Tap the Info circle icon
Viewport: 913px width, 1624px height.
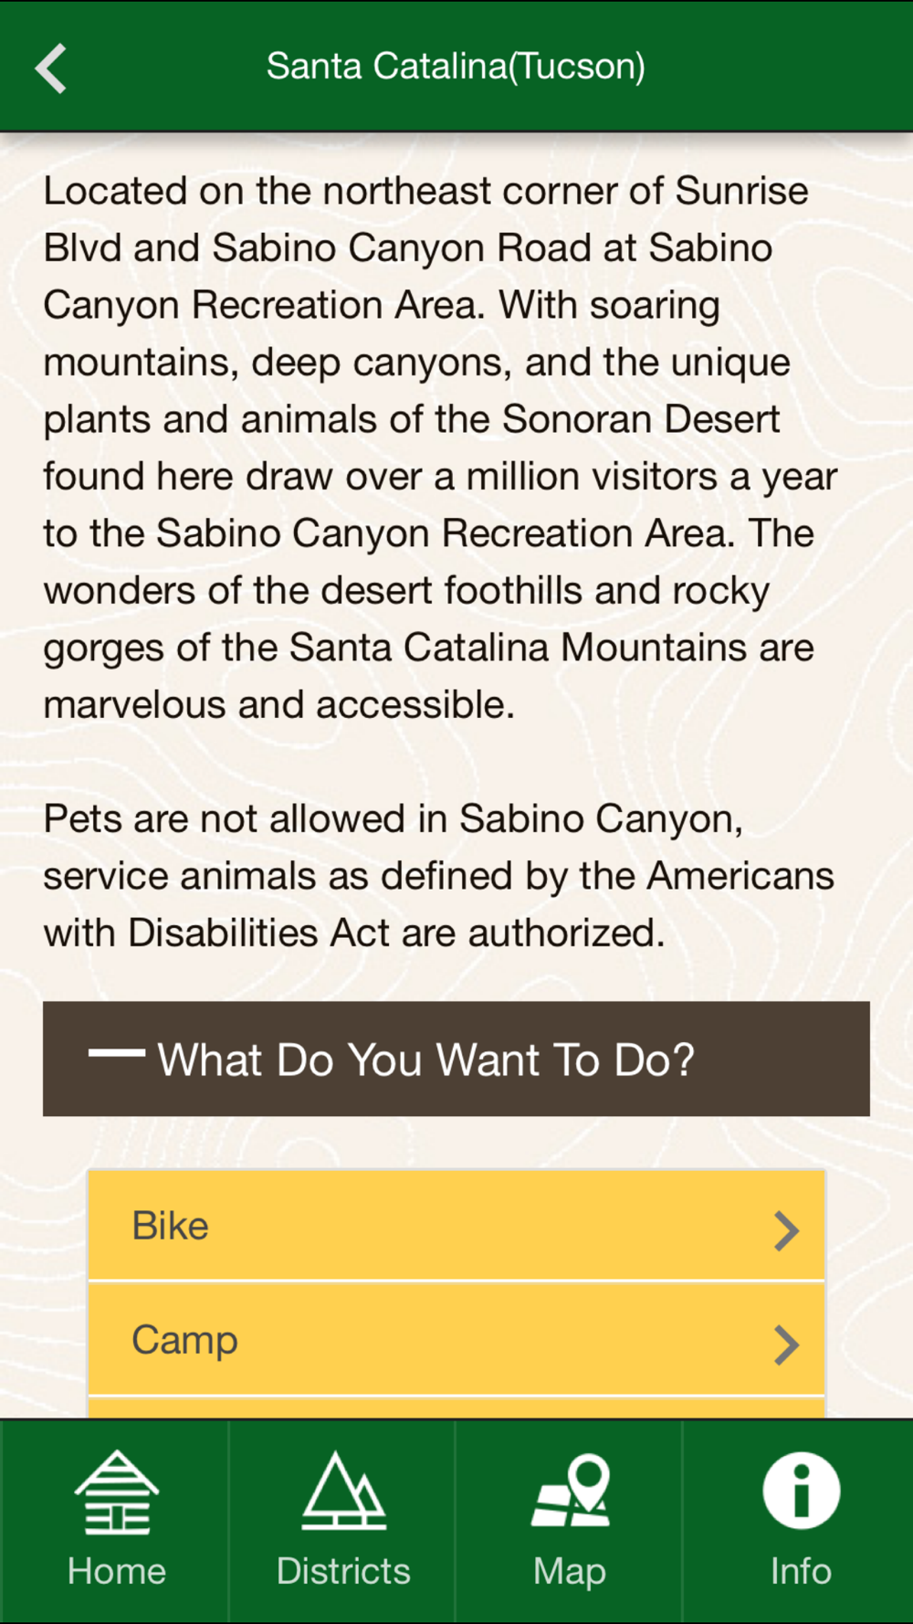801,1492
